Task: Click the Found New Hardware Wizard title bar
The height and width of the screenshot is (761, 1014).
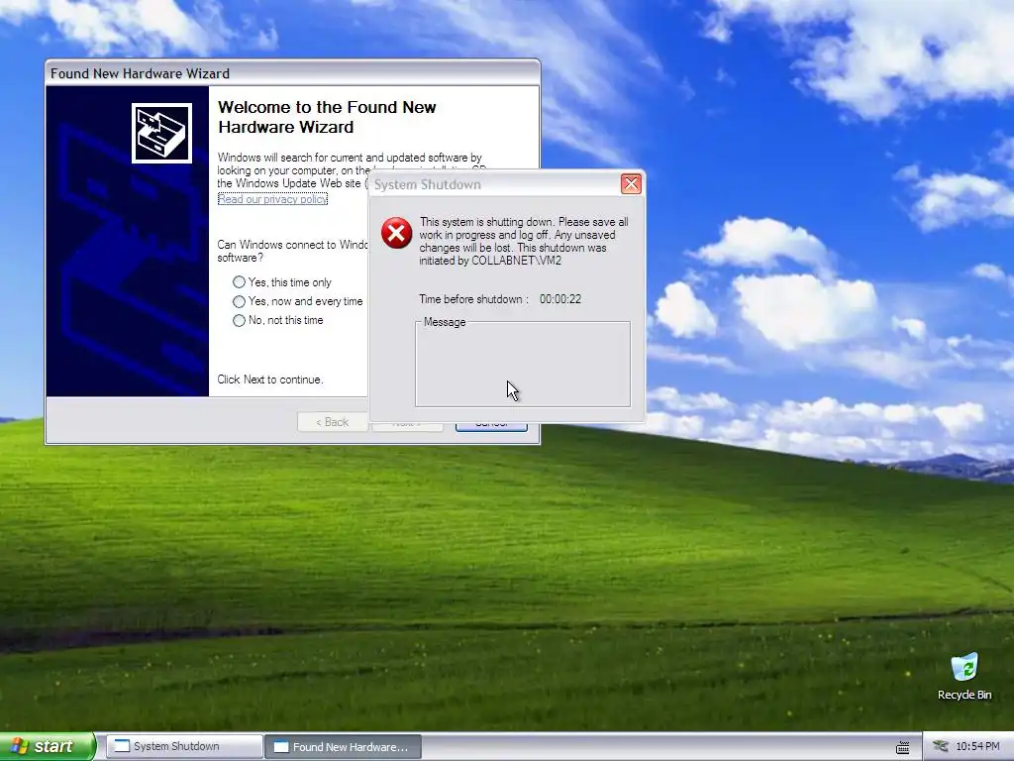Action: click(x=292, y=73)
